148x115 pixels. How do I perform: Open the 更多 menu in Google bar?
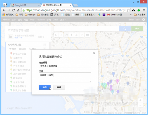[x=63, y=20]
